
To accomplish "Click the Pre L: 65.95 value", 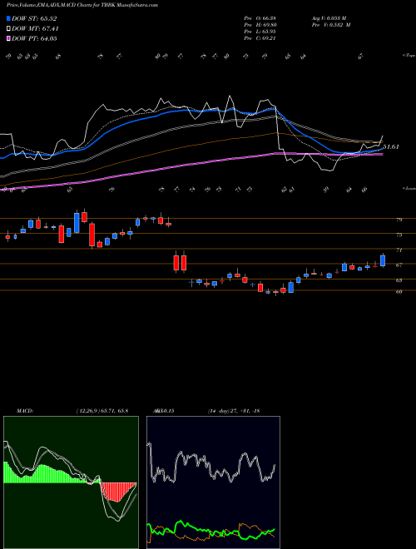I will [260, 32].
